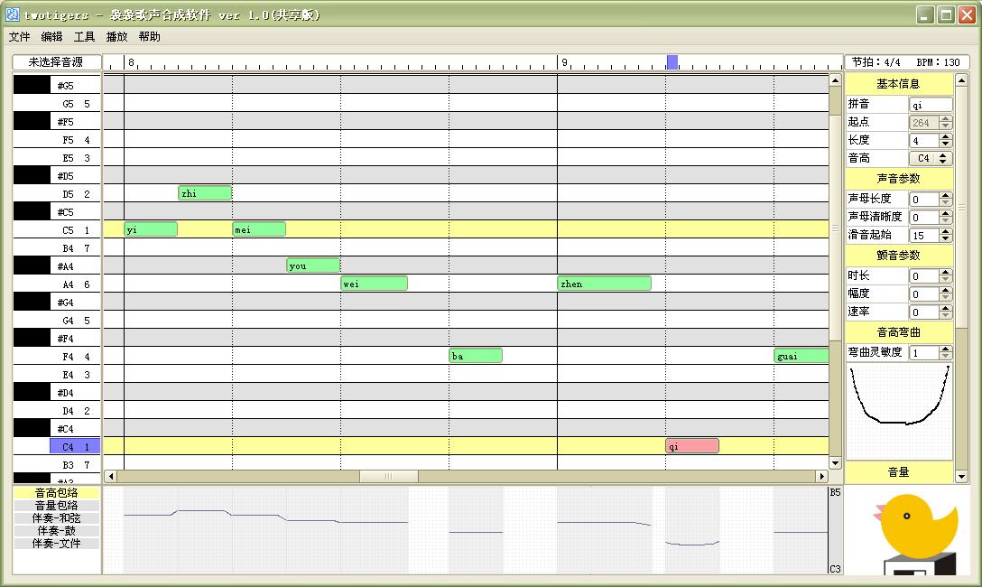
Task: Increase the 长度 value with up arrow
Action: [x=946, y=136]
